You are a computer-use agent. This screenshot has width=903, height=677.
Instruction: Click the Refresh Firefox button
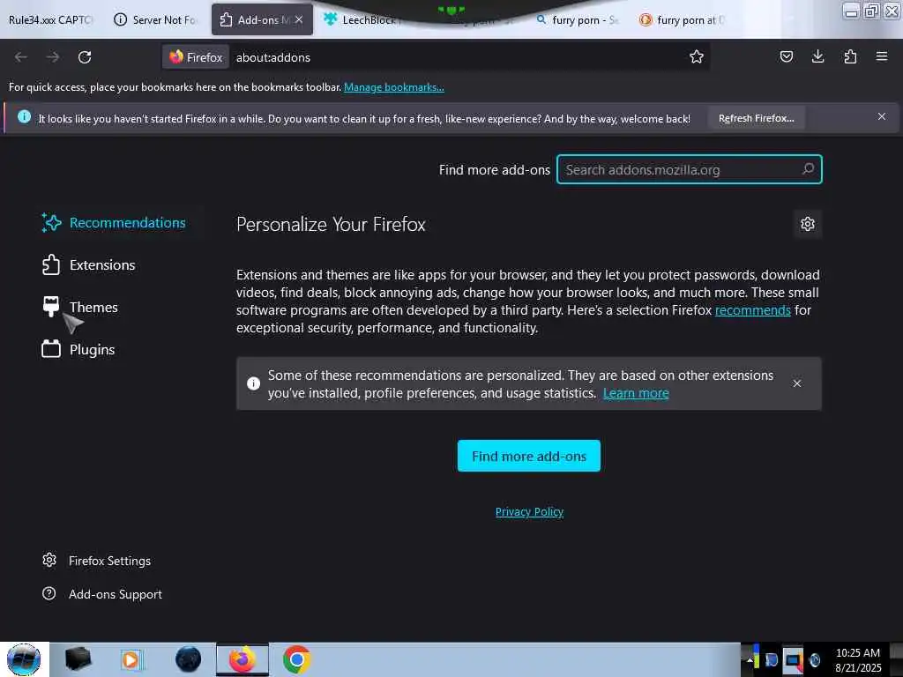[x=756, y=118]
